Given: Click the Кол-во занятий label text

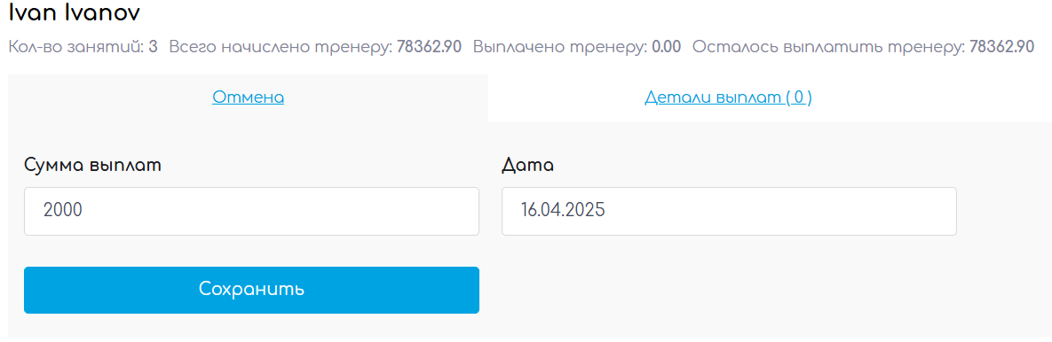Looking at the screenshot, I should 75,47.
